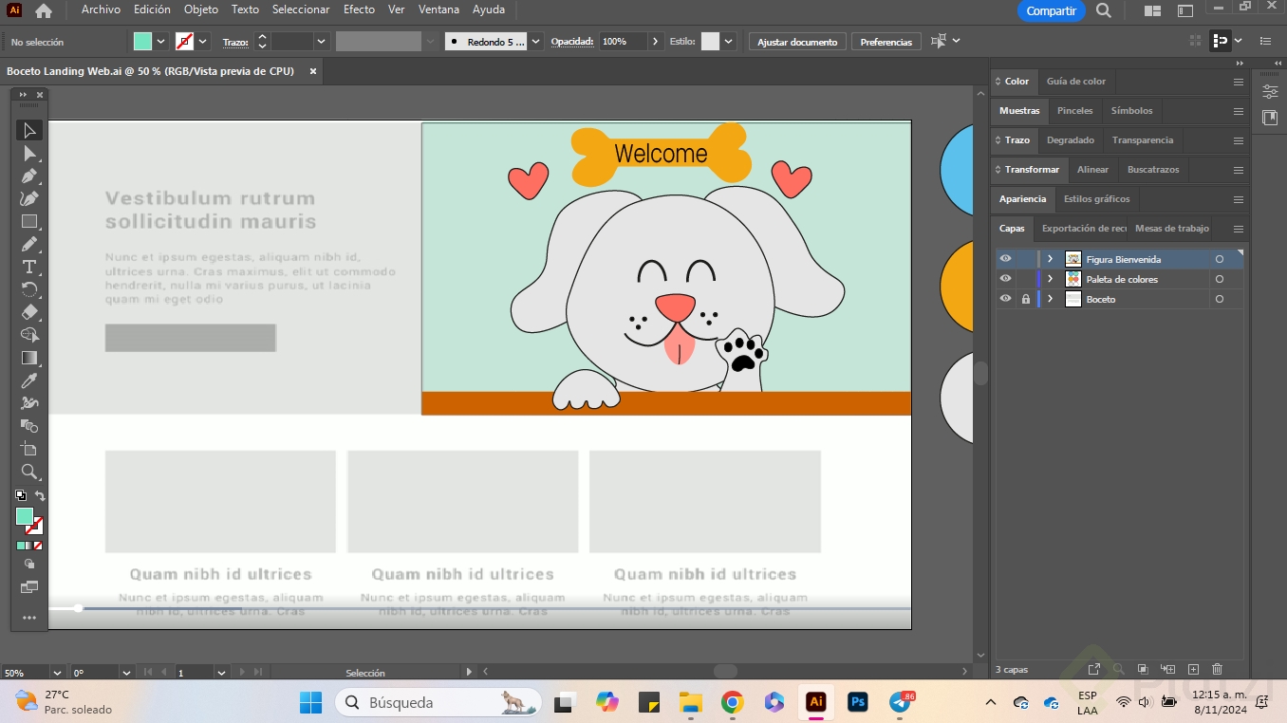Image resolution: width=1287 pixels, height=723 pixels.
Task: Choose the Rectangle tool
Action: click(x=29, y=222)
